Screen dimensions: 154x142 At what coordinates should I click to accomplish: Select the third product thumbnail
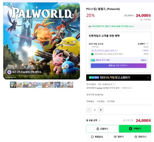(x=26, y=85)
